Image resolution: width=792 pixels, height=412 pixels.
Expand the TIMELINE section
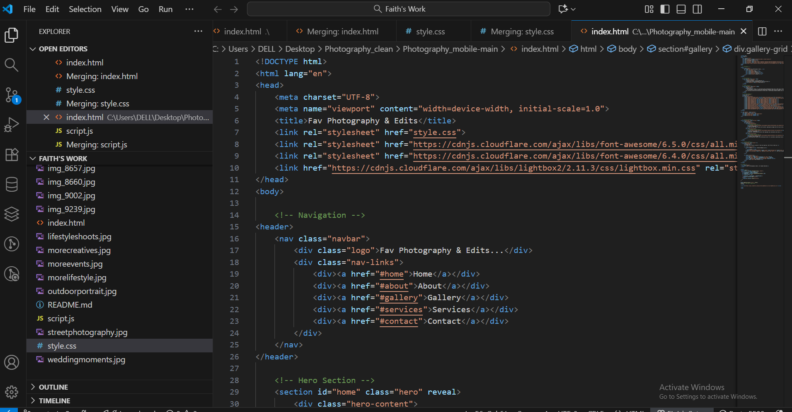54,400
